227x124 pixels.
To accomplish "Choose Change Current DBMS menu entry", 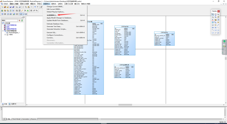I will tap(55, 7).
